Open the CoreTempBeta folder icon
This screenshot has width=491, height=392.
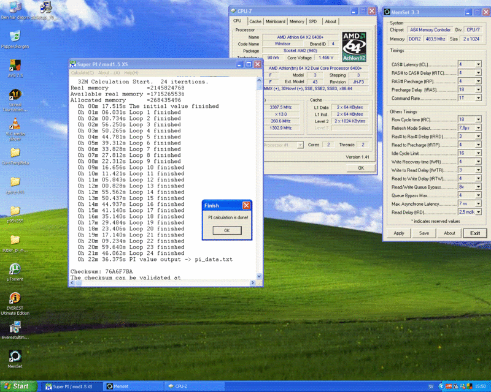click(15, 156)
